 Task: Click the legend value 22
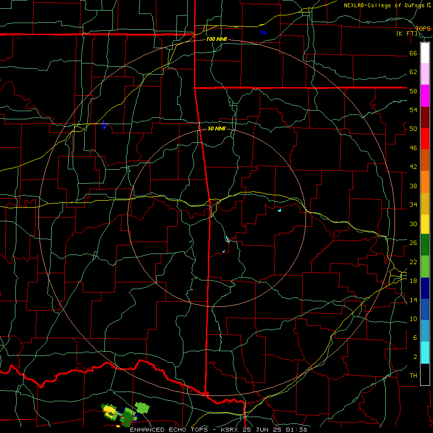pyautogui.click(x=413, y=262)
